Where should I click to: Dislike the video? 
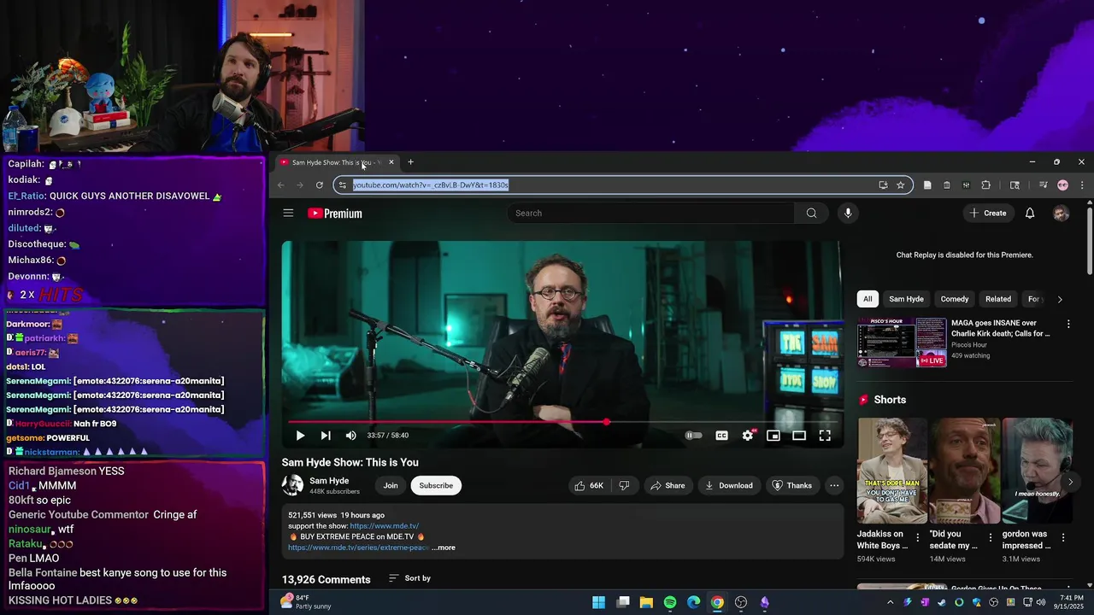click(625, 486)
